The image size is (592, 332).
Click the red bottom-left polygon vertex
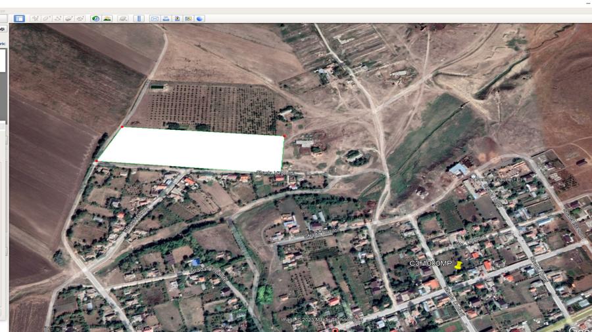pos(96,161)
